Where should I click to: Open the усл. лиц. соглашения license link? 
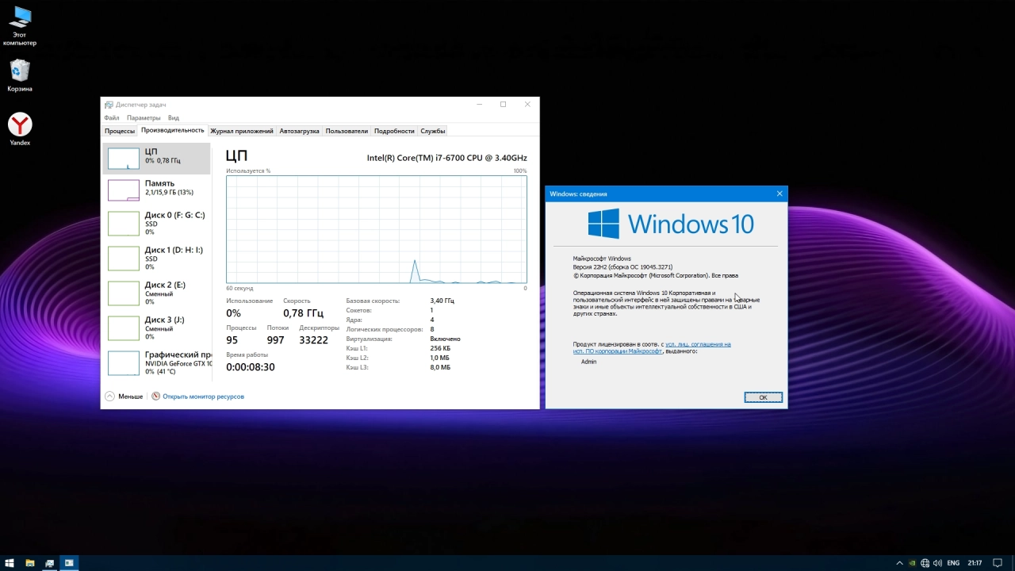click(698, 344)
